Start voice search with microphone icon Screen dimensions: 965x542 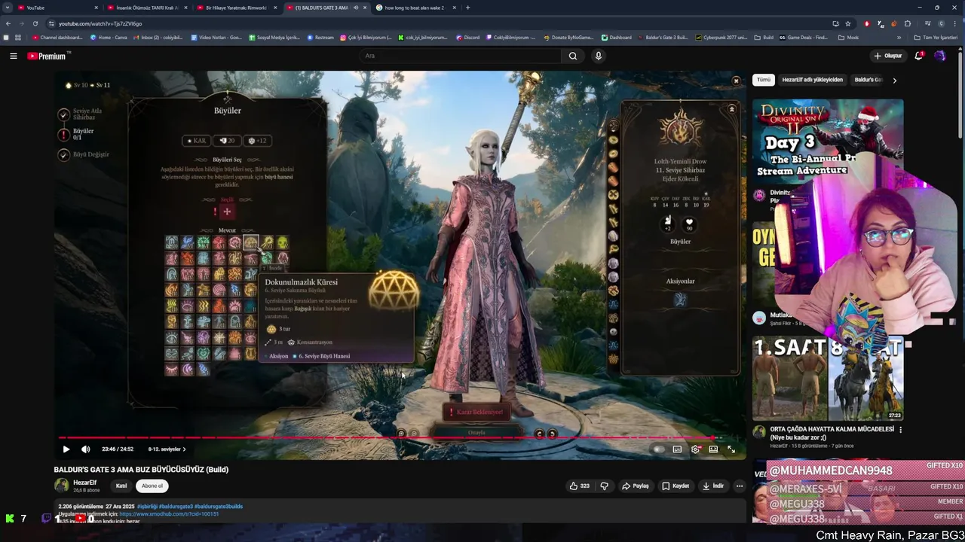(x=599, y=56)
